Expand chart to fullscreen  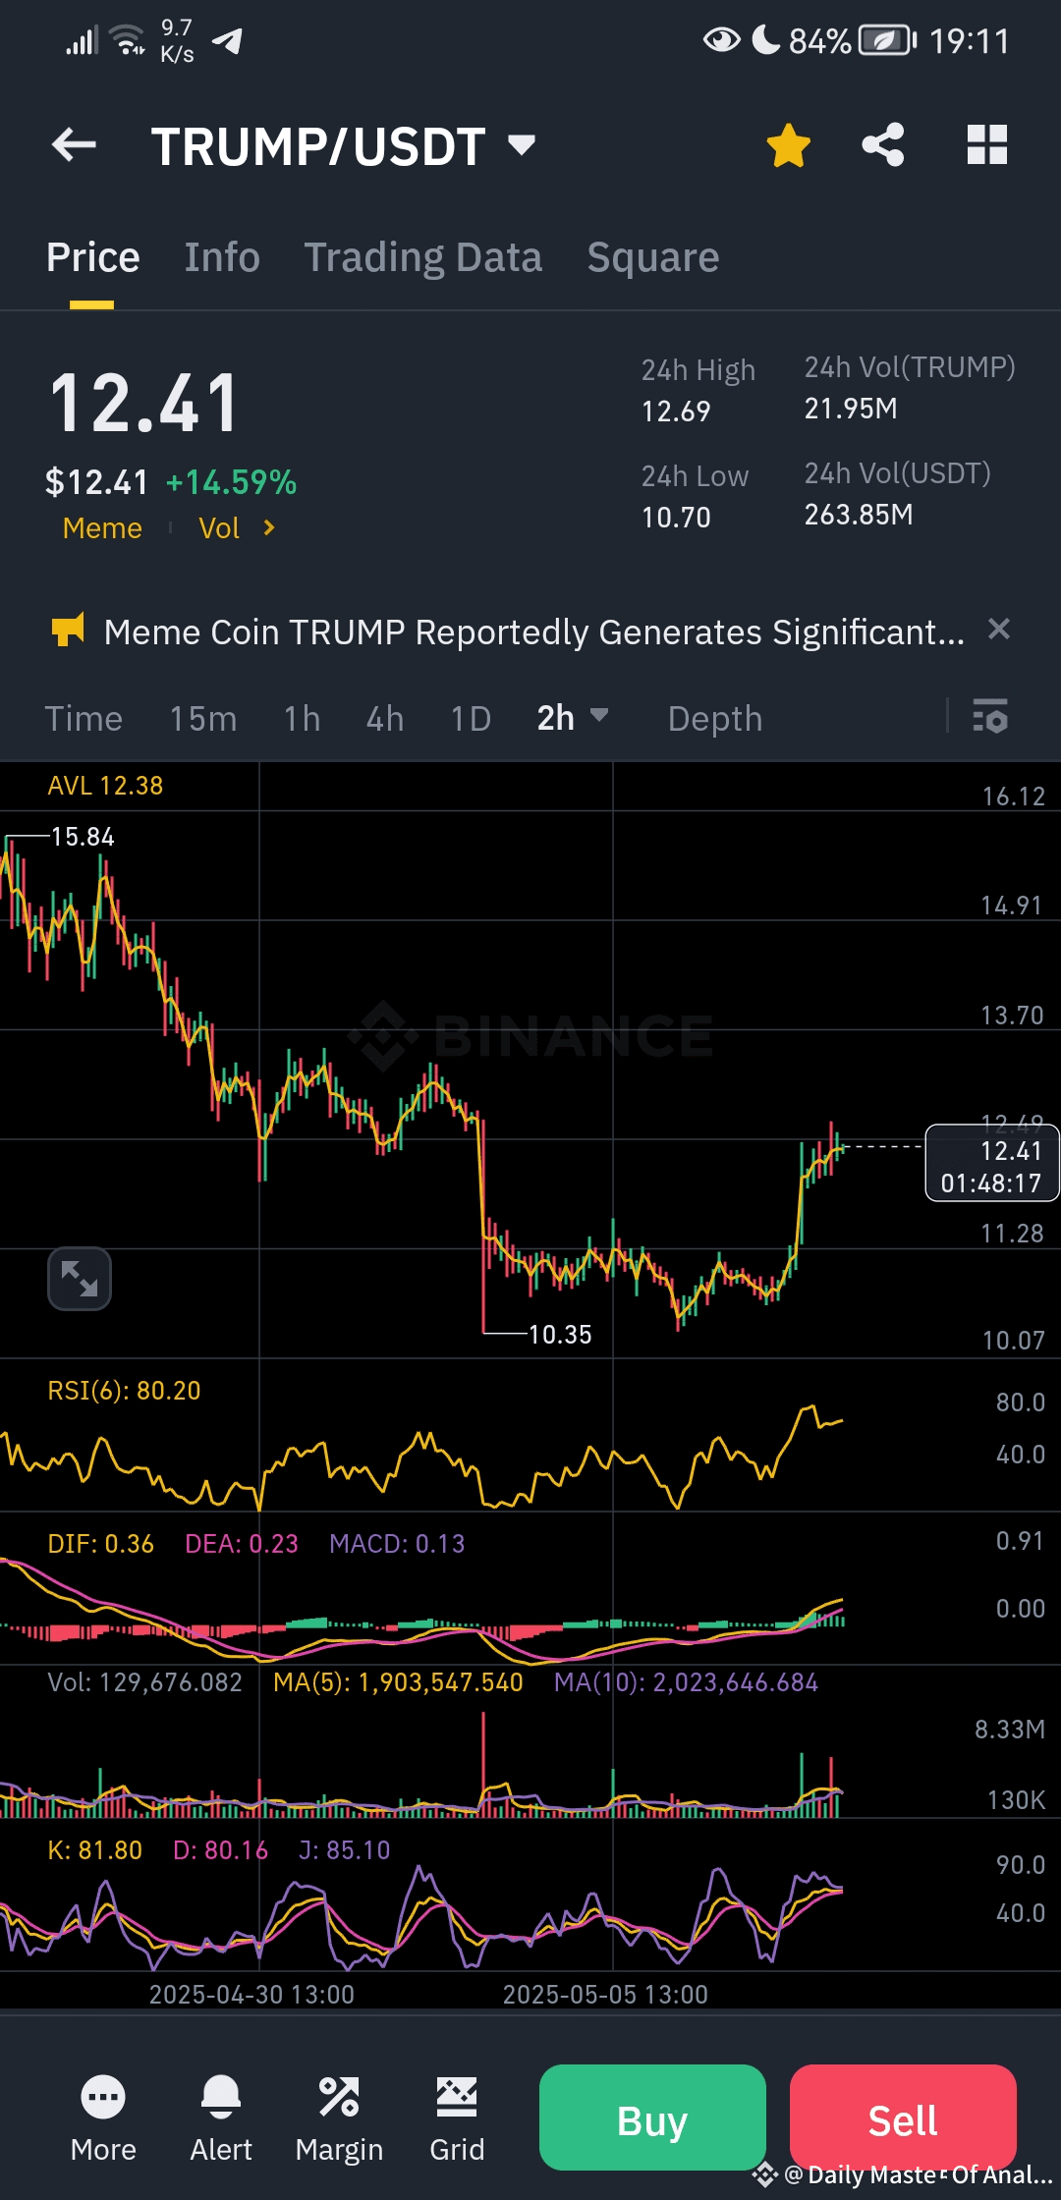click(x=80, y=1279)
